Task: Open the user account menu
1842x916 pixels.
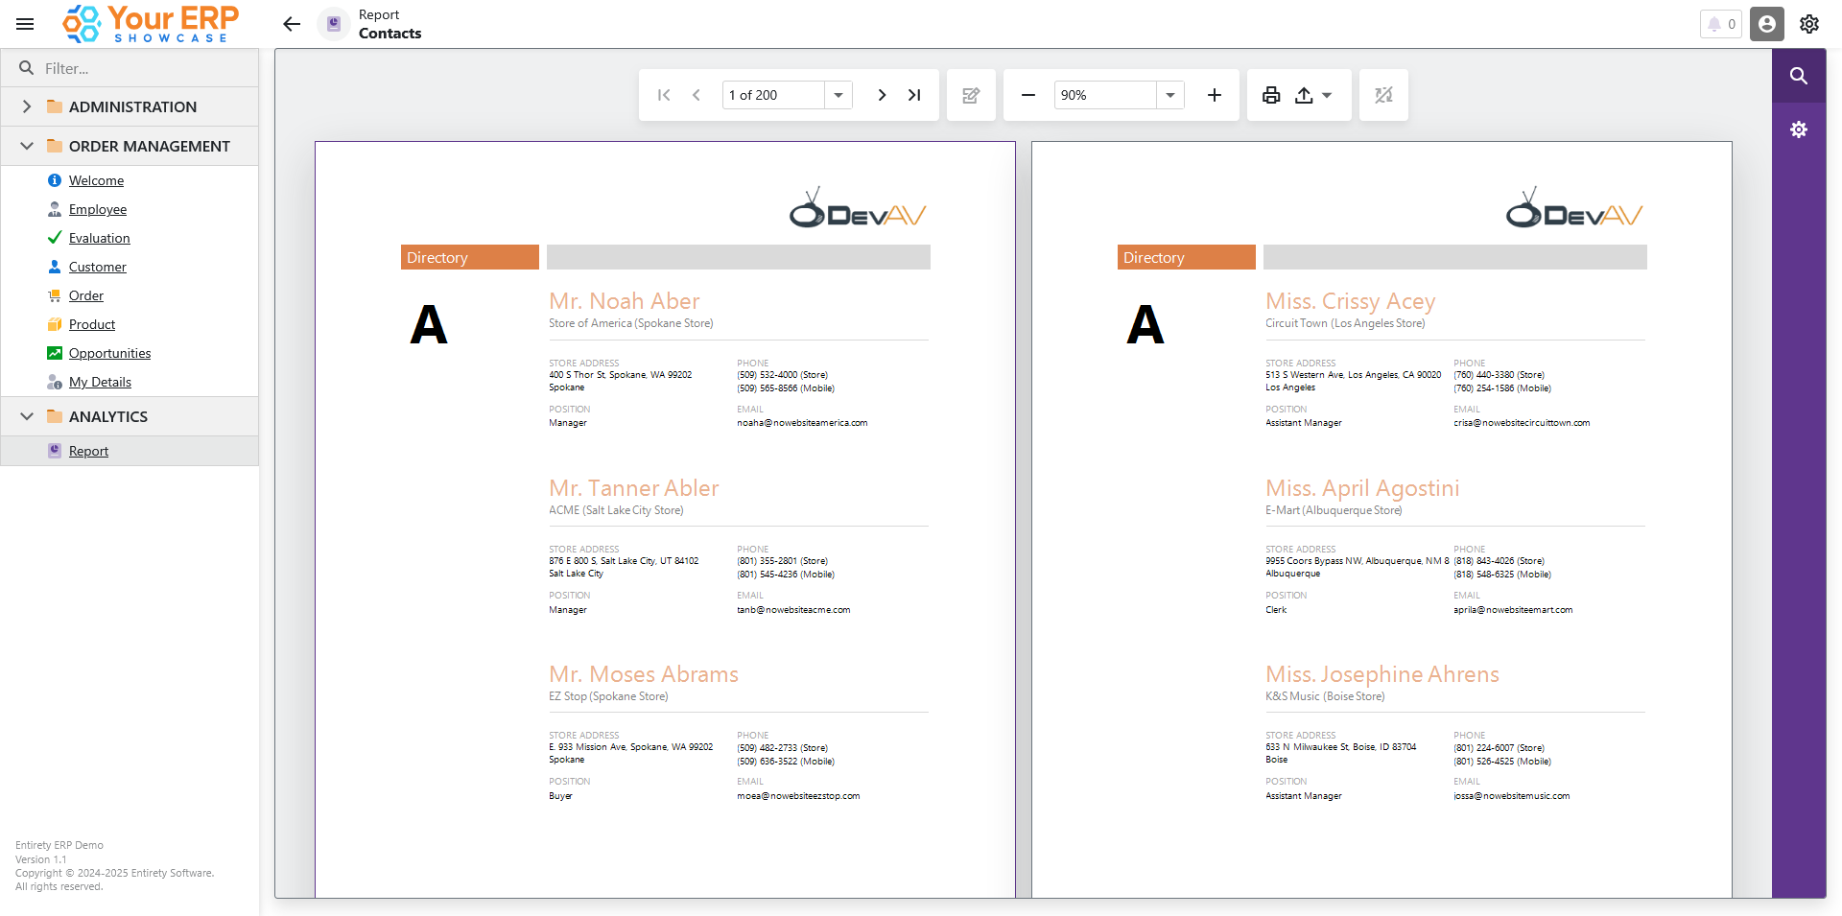Action: (x=1766, y=24)
